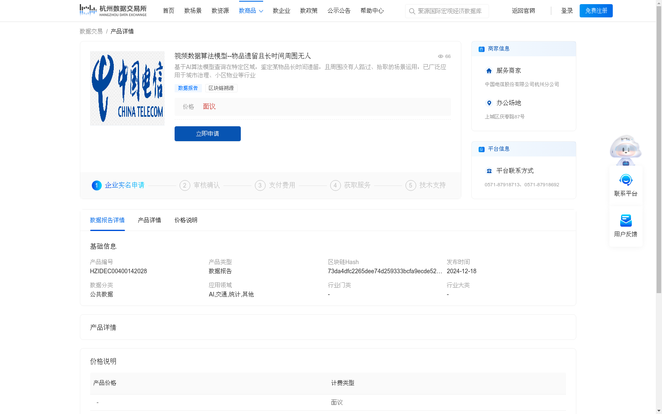Click the eye view-count icon
Viewport: 662px width, 414px height.
(x=441, y=56)
